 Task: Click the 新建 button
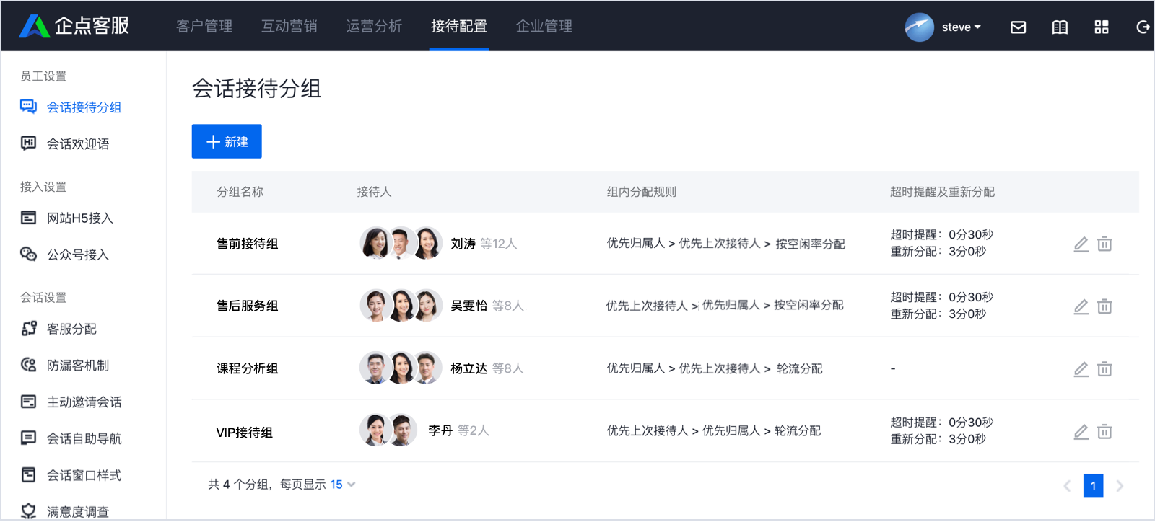[x=227, y=141]
